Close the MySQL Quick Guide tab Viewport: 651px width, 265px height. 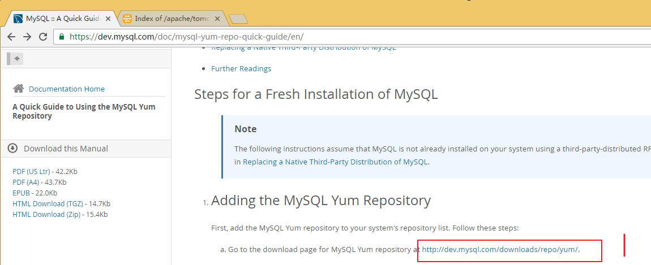[108, 19]
